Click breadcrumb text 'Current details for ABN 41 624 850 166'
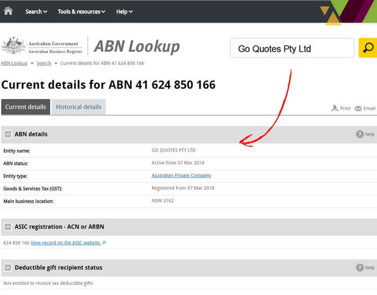 click(x=102, y=63)
